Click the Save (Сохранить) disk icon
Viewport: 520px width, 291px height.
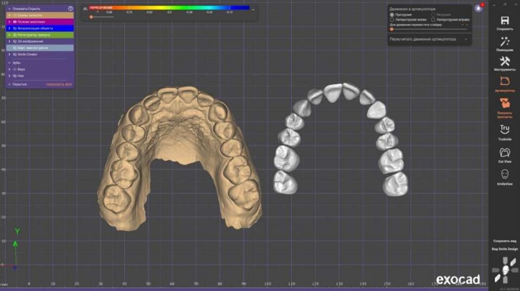505,20
